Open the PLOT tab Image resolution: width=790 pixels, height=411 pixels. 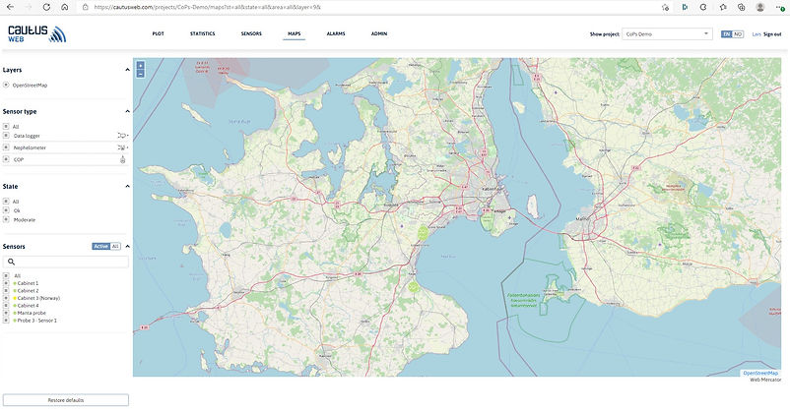pyautogui.click(x=159, y=33)
